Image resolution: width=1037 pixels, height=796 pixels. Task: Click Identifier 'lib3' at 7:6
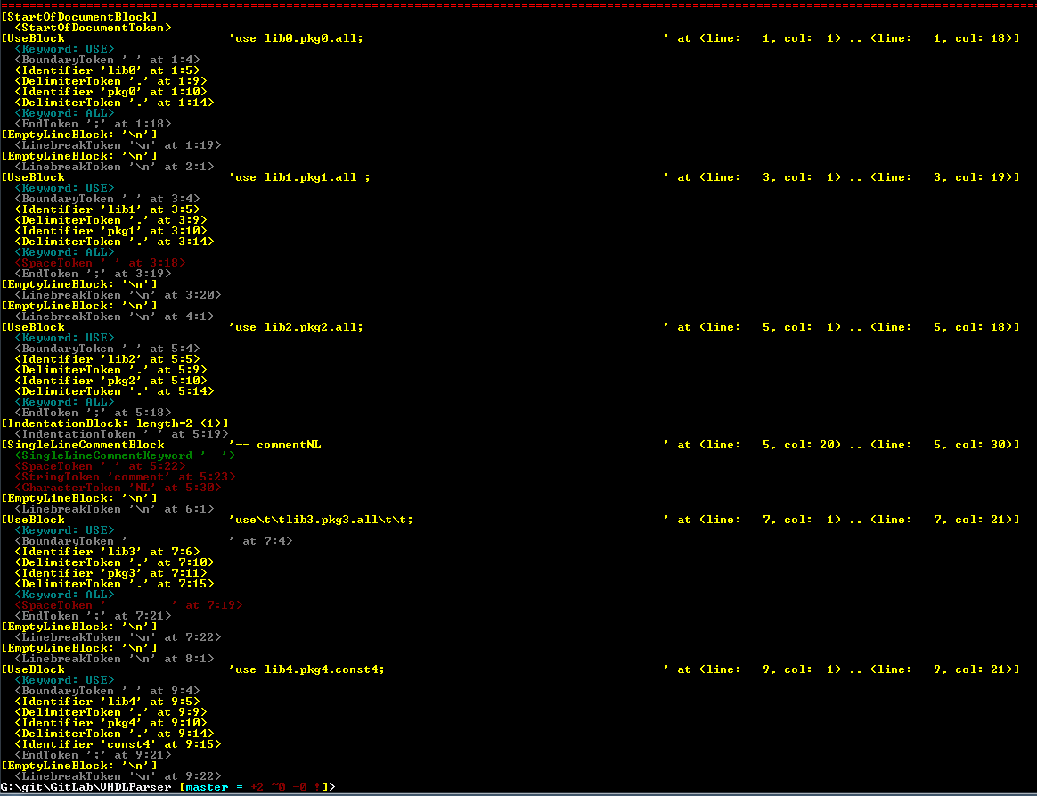click(107, 551)
